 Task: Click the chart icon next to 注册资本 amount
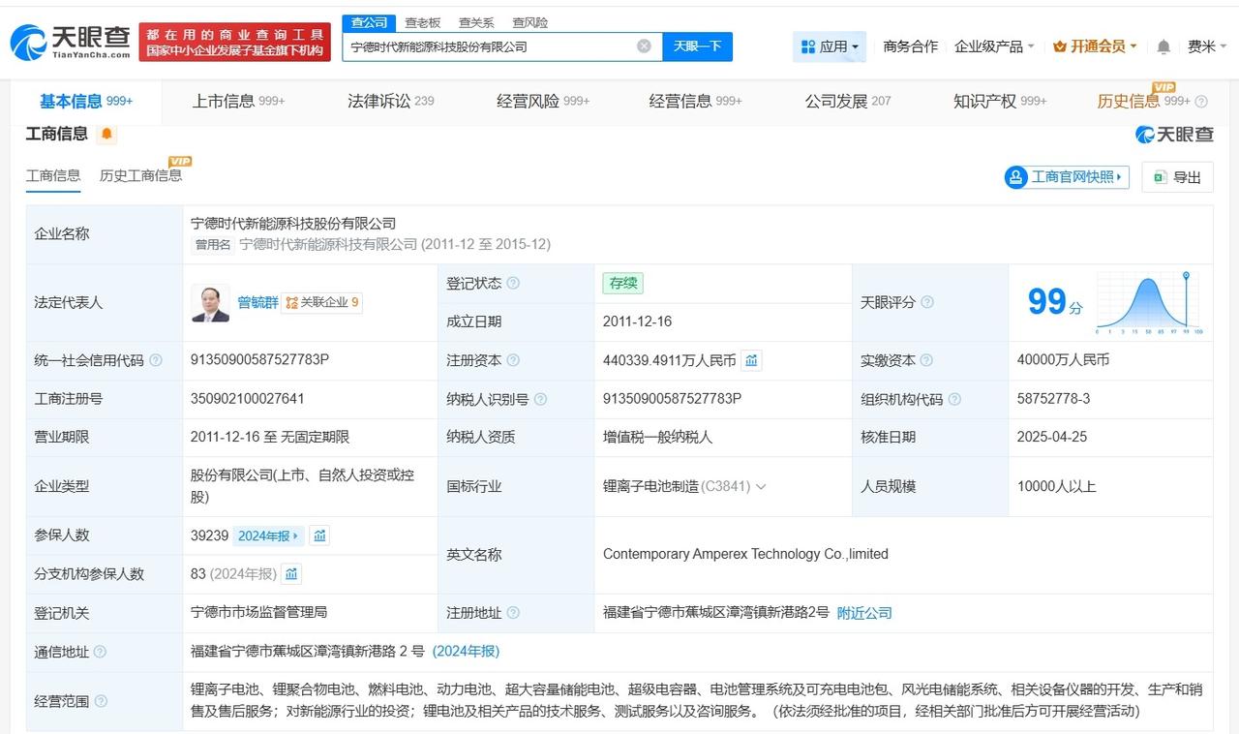pyautogui.click(x=751, y=359)
